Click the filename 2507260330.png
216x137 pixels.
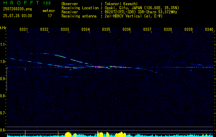click(18, 9)
